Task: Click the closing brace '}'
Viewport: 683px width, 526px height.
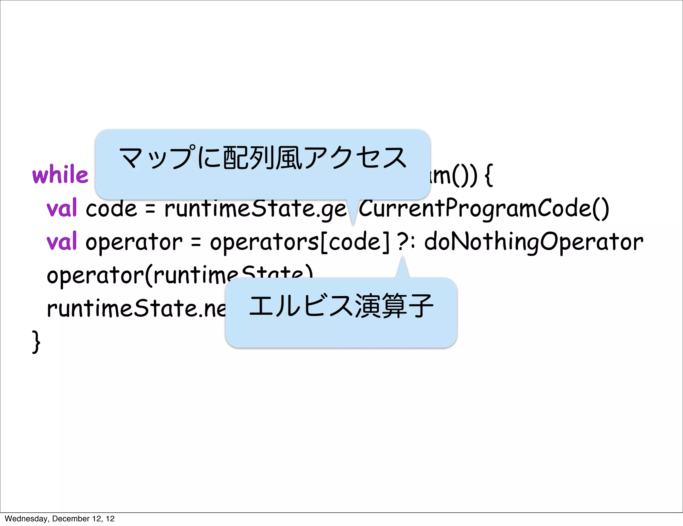Action: (x=36, y=342)
